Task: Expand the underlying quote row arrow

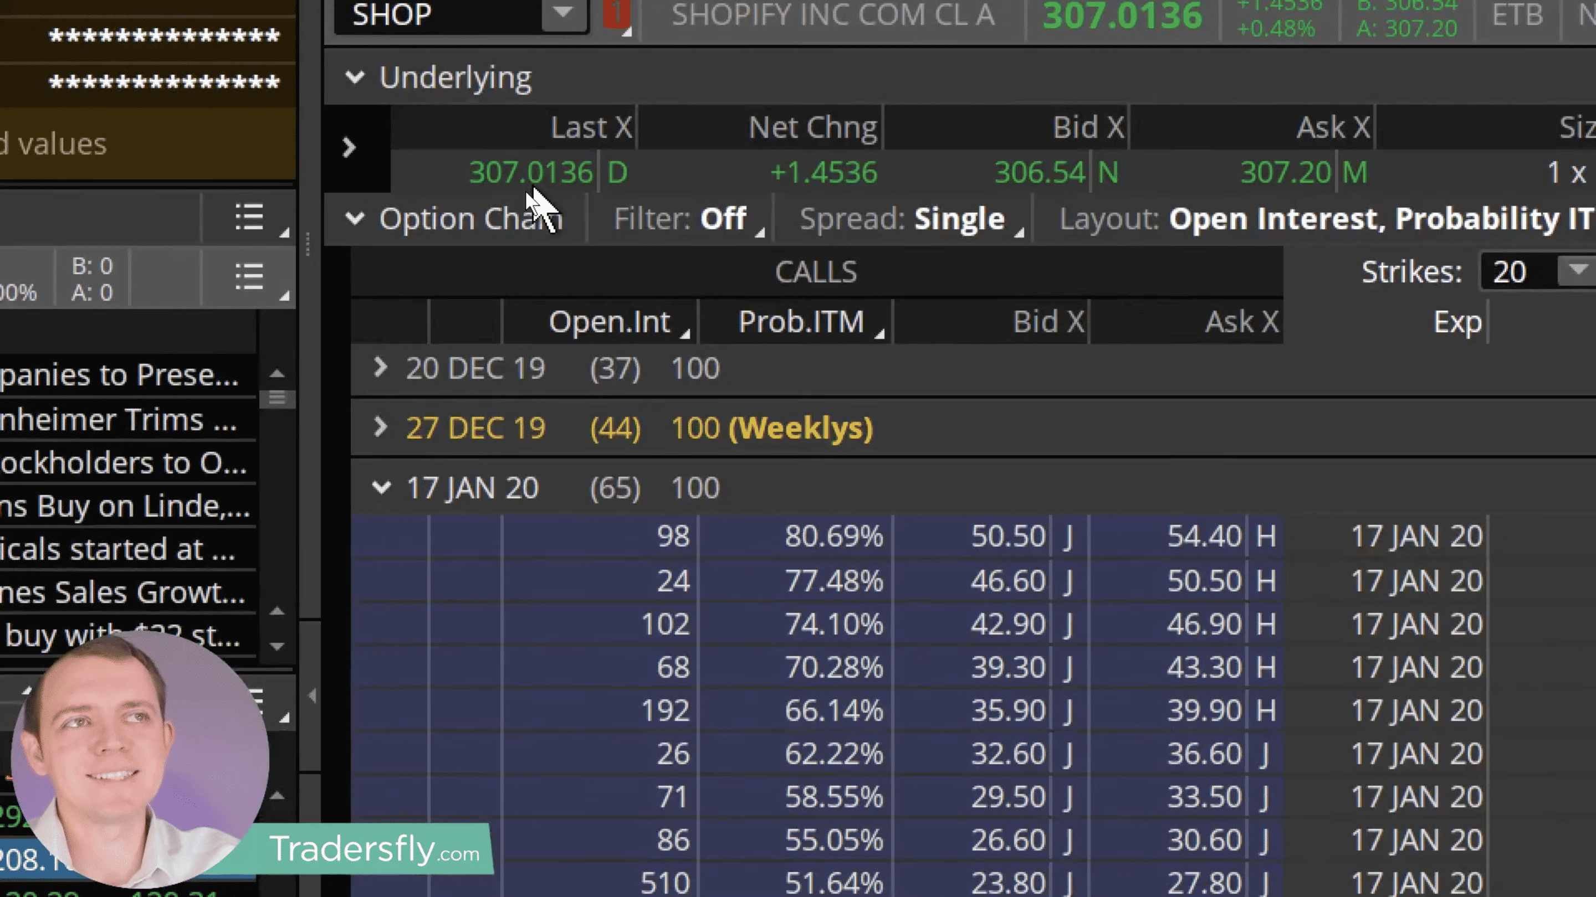Action: click(349, 147)
